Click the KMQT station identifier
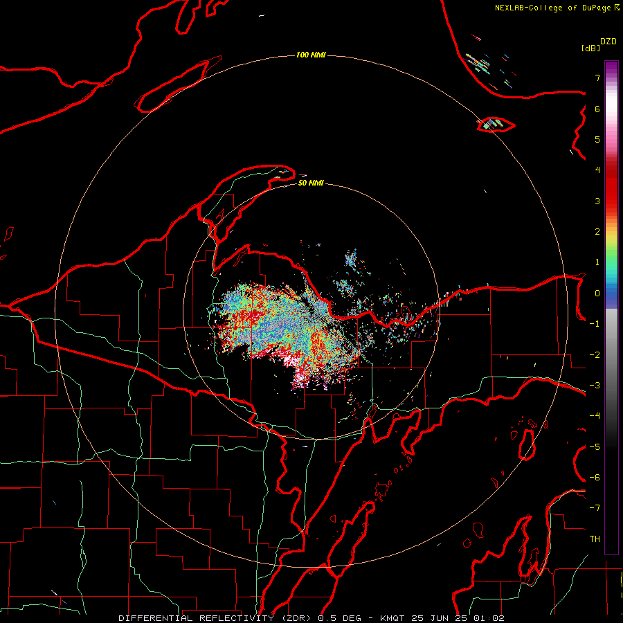This screenshot has height=623, width=623. (392, 618)
